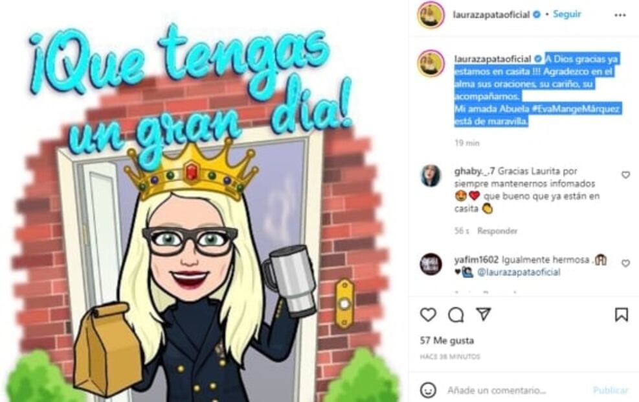Image resolution: width=639 pixels, height=402 pixels.
Task: Open ghaby._.7 commenter avatar
Action: point(431,176)
